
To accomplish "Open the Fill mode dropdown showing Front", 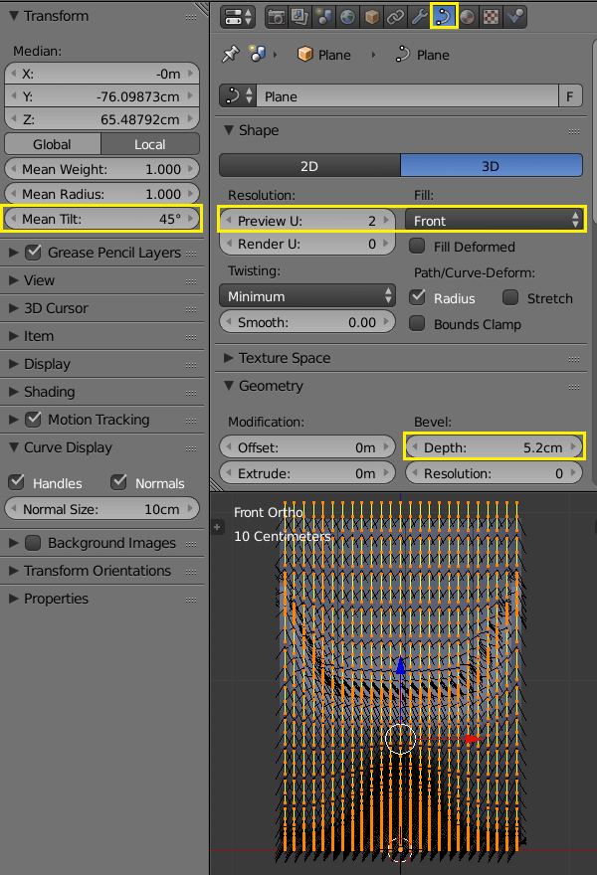I will 496,220.
